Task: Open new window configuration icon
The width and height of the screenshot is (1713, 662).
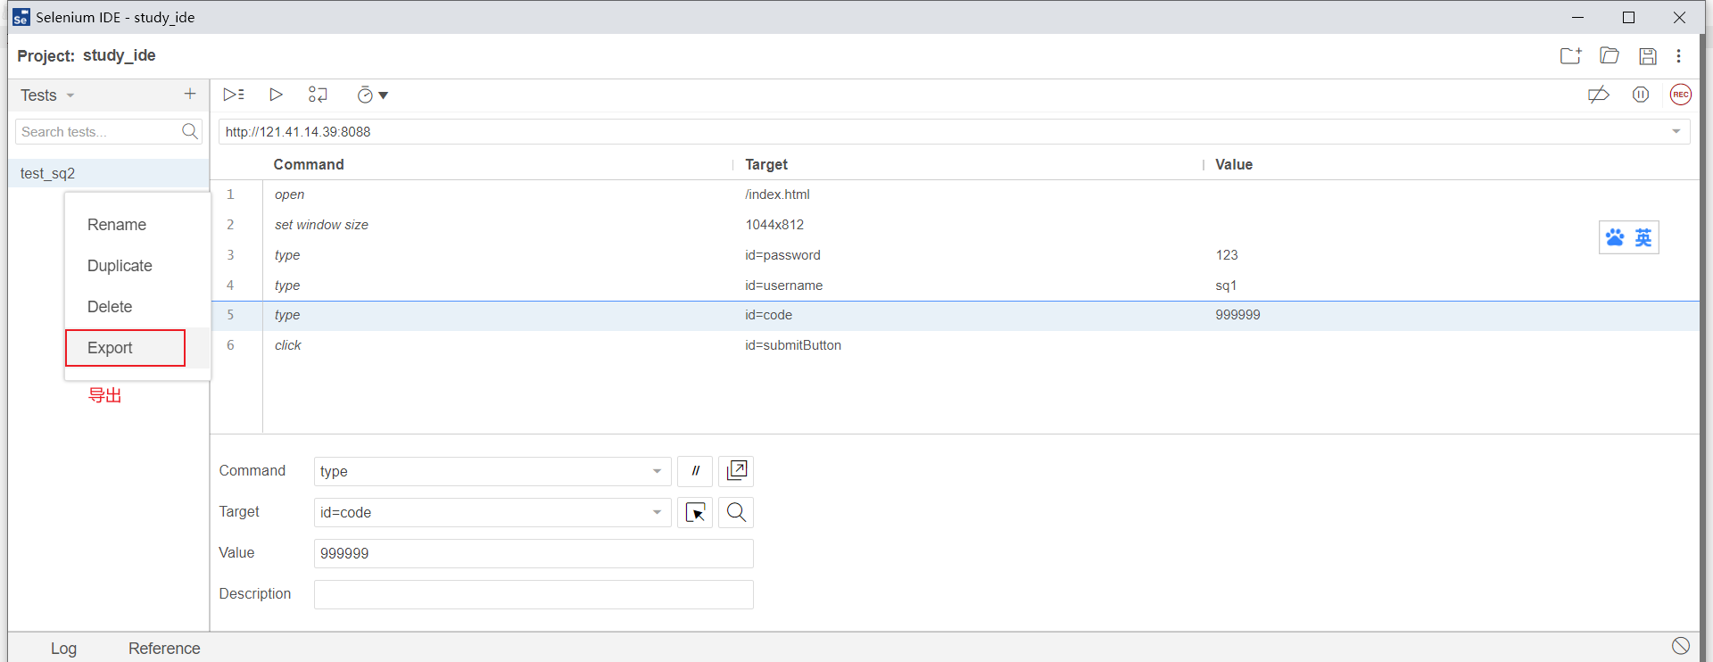Action: [x=736, y=471]
